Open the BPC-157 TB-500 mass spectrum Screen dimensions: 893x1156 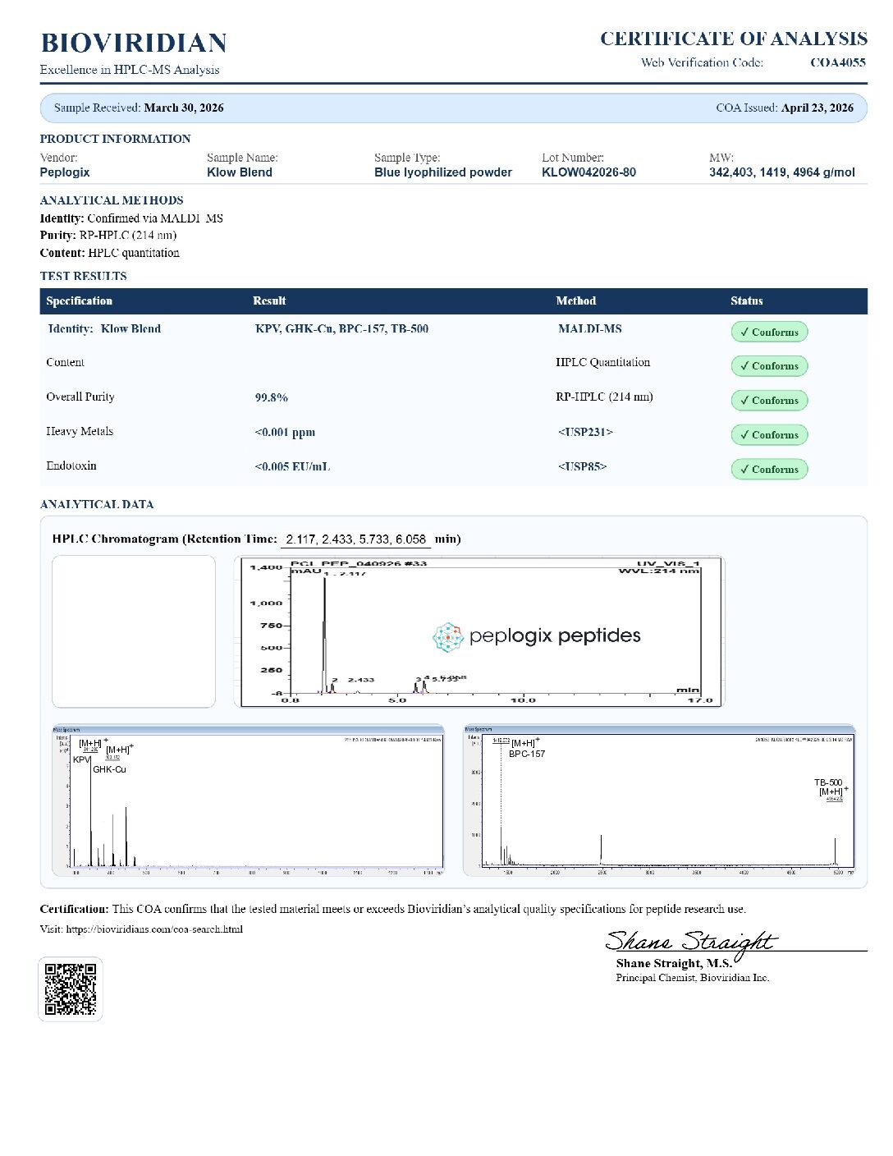[x=659, y=800]
